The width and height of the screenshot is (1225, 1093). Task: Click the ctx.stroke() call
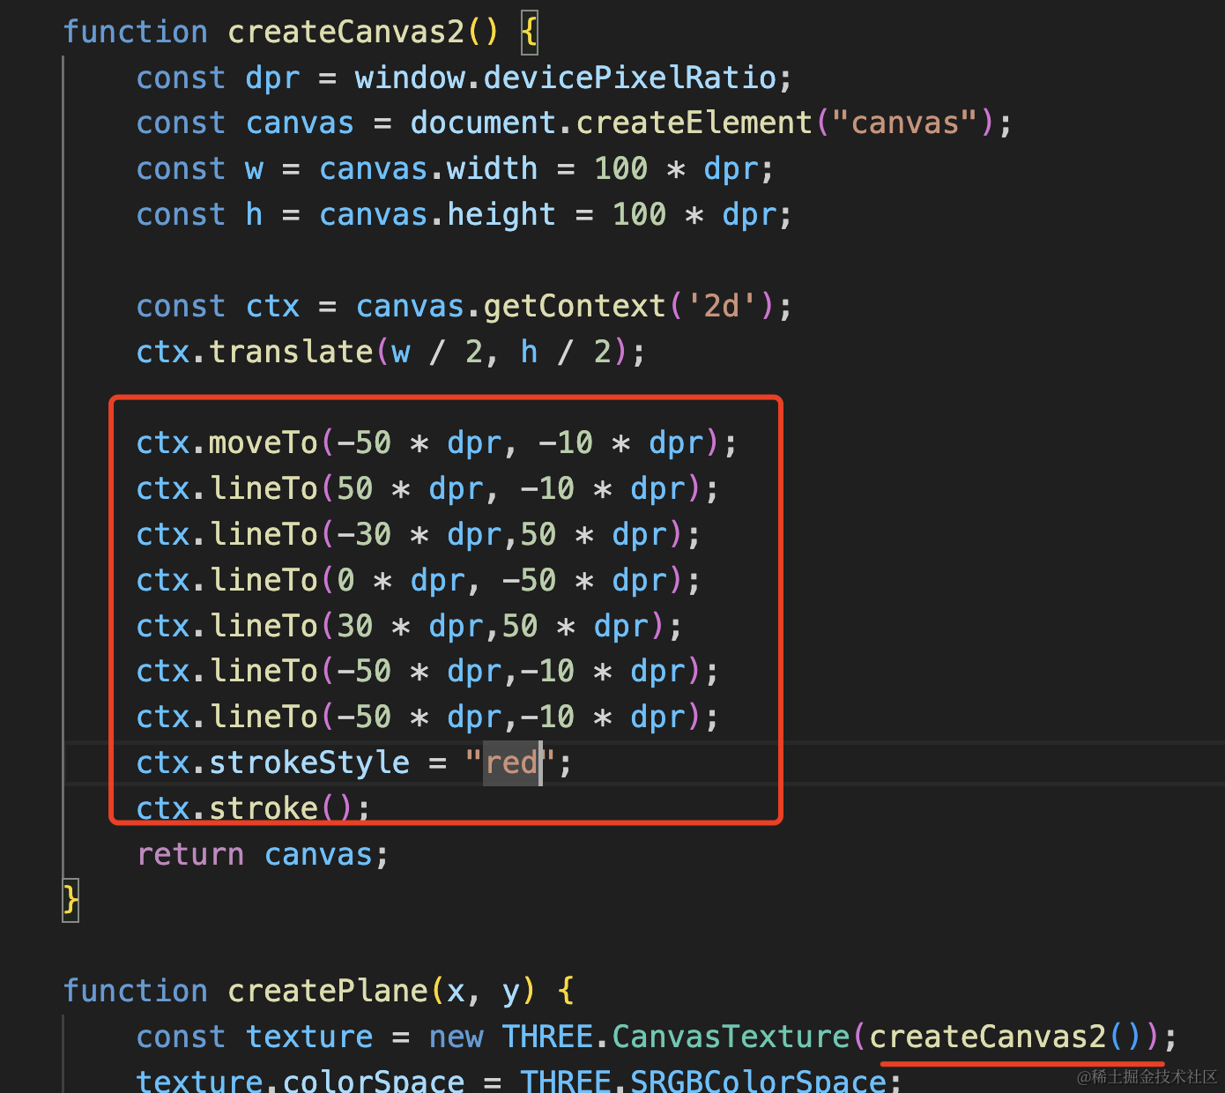(254, 807)
